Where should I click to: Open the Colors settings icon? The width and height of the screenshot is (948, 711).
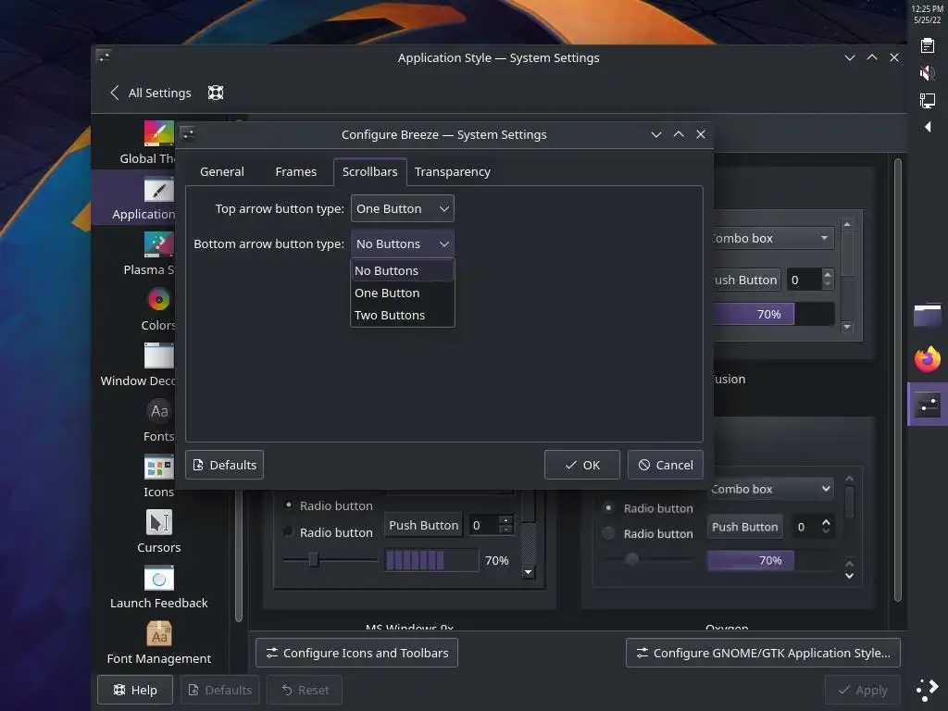click(x=159, y=300)
